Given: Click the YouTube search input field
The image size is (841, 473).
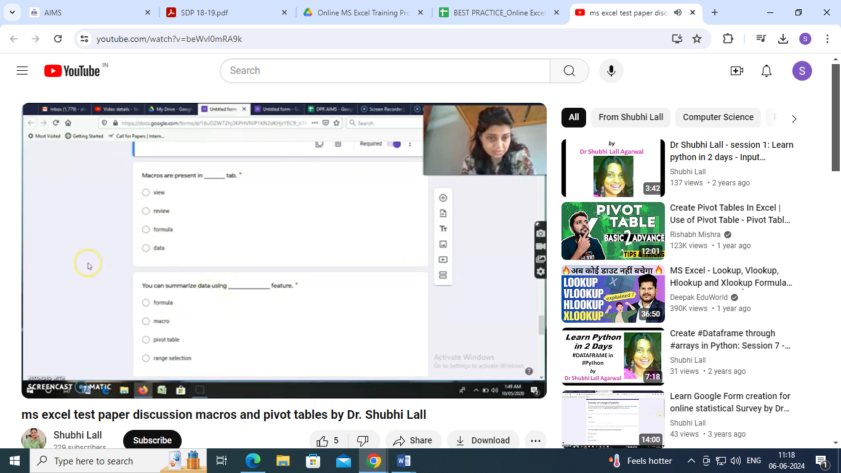Looking at the screenshot, I should (385, 71).
